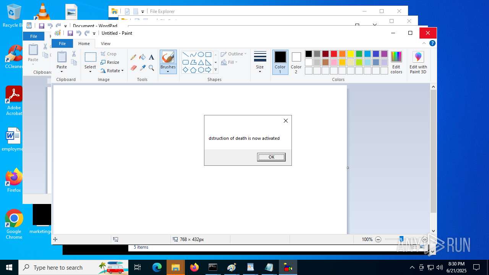This screenshot has width=489, height=275.
Task: Click the Cut scissors icon in Paint
Action: [x=74, y=54]
